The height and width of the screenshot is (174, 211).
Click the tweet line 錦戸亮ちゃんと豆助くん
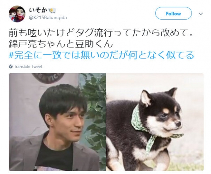[x=61, y=44]
